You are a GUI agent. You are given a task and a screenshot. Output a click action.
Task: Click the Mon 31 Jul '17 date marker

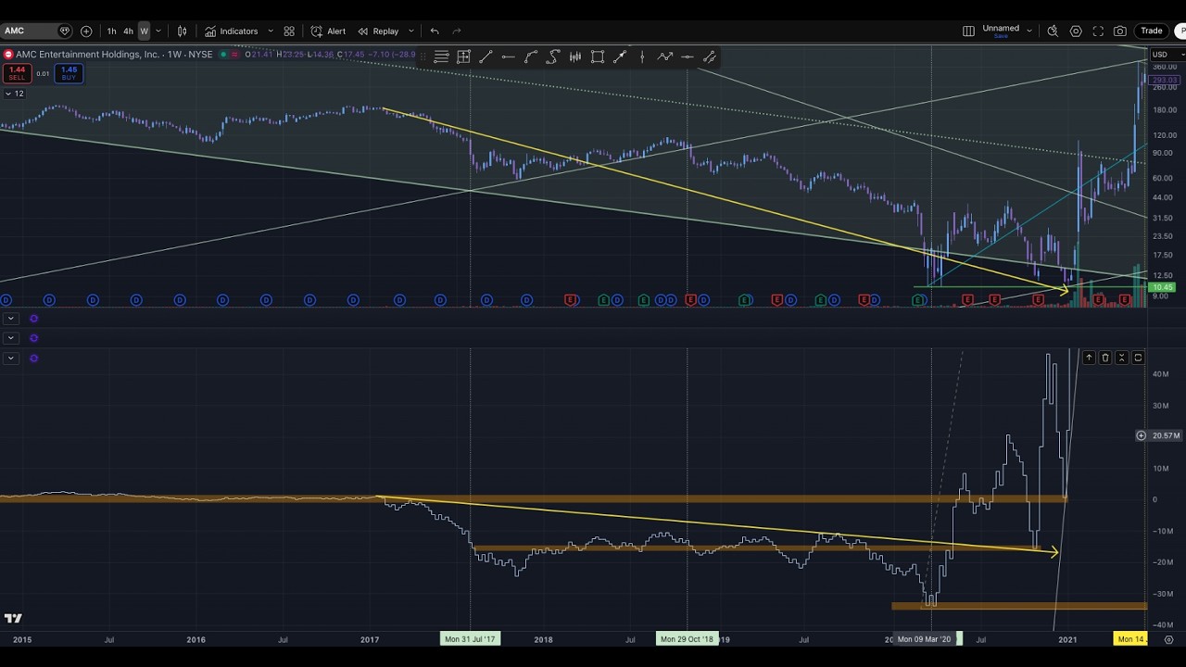pos(470,639)
